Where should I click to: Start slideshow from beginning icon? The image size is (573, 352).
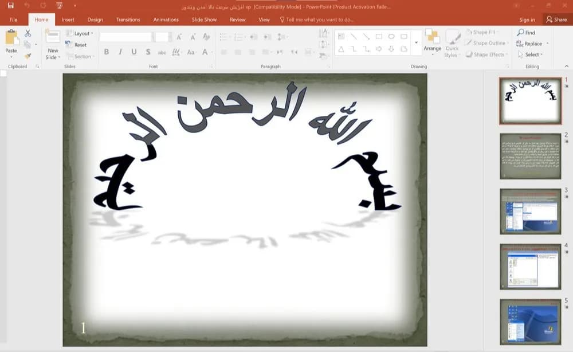pyautogui.click(x=59, y=6)
